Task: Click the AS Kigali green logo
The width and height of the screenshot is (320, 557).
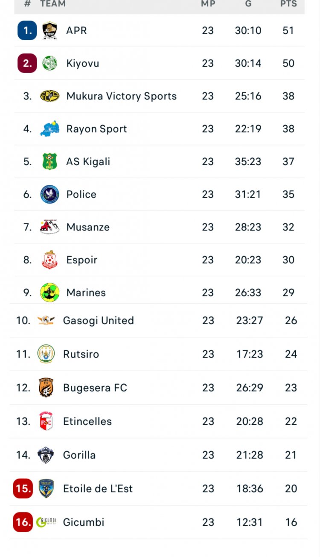Action: [49, 161]
